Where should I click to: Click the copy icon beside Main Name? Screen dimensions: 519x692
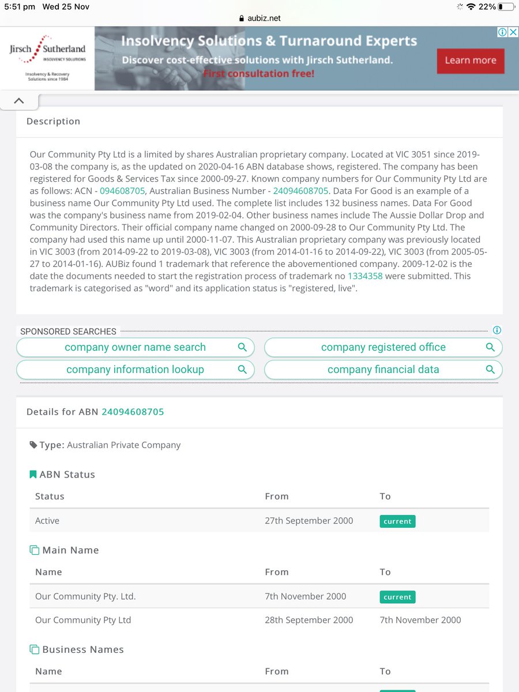[34, 550]
